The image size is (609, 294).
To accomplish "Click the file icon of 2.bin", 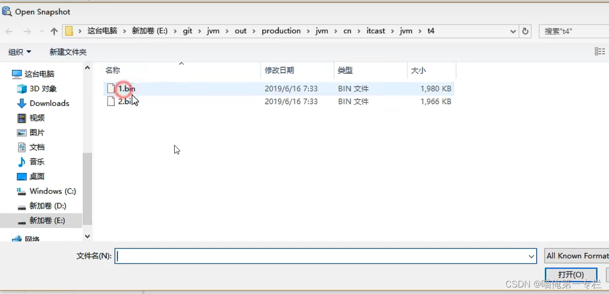I will (111, 101).
